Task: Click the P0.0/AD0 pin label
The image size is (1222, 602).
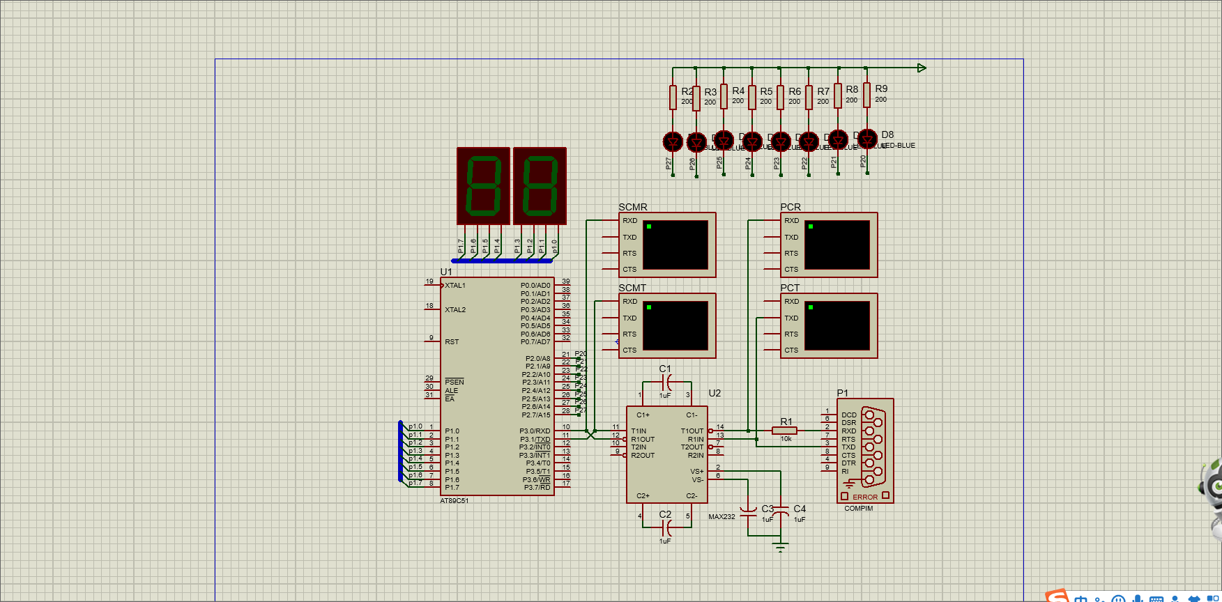Action: (535, 286)
